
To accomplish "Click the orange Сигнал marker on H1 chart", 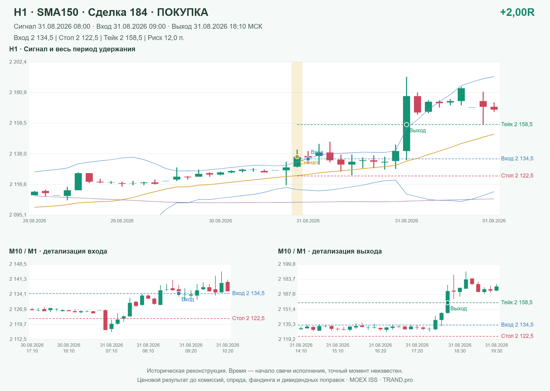I will click(x=297, y=157).
